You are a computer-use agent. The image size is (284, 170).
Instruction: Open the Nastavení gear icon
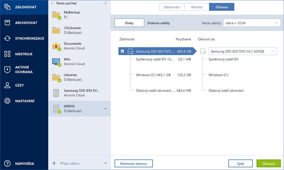point(7,101)
